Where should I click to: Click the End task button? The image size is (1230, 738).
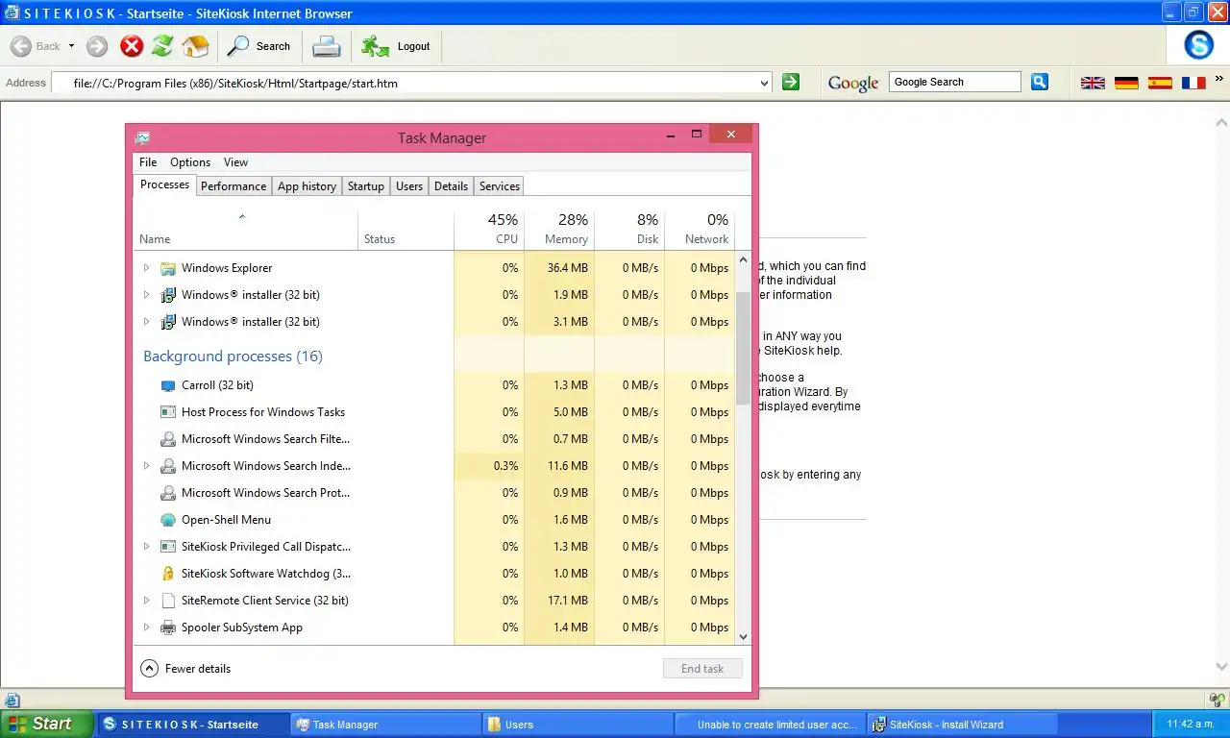[702, 669]
